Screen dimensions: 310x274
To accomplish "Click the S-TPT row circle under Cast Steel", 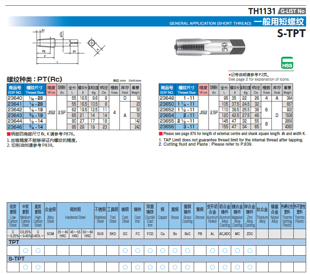I will coord(125,267).
